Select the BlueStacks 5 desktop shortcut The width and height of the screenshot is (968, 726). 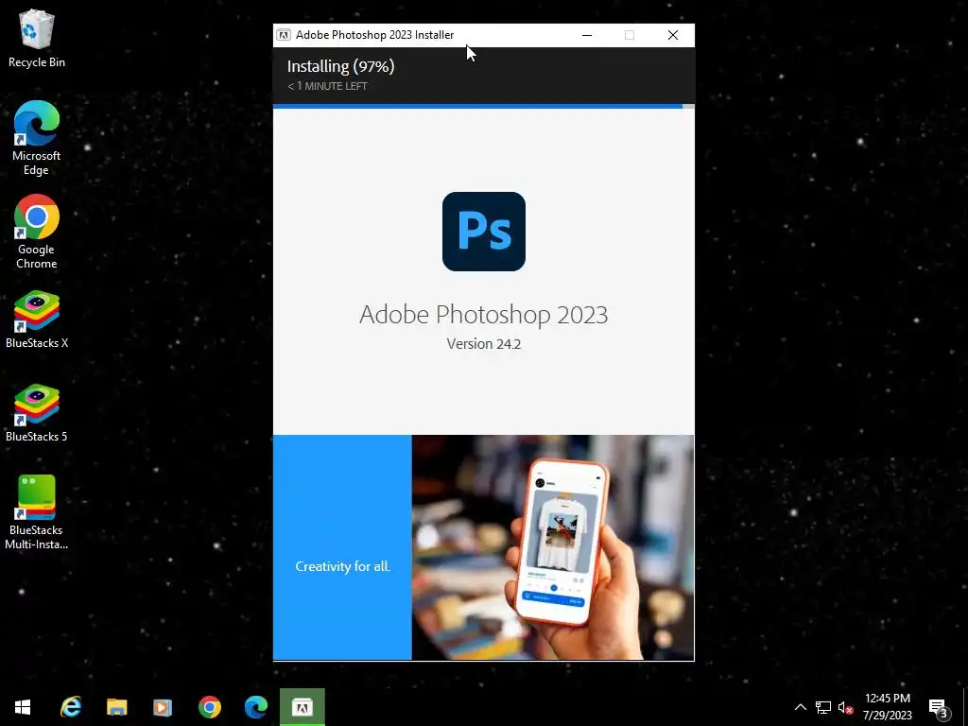tap(37, 414)
